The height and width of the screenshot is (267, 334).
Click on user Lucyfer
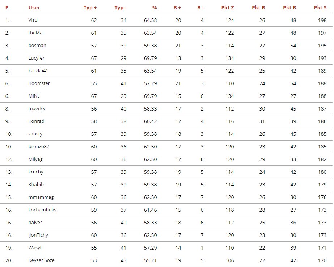[37, 58]
